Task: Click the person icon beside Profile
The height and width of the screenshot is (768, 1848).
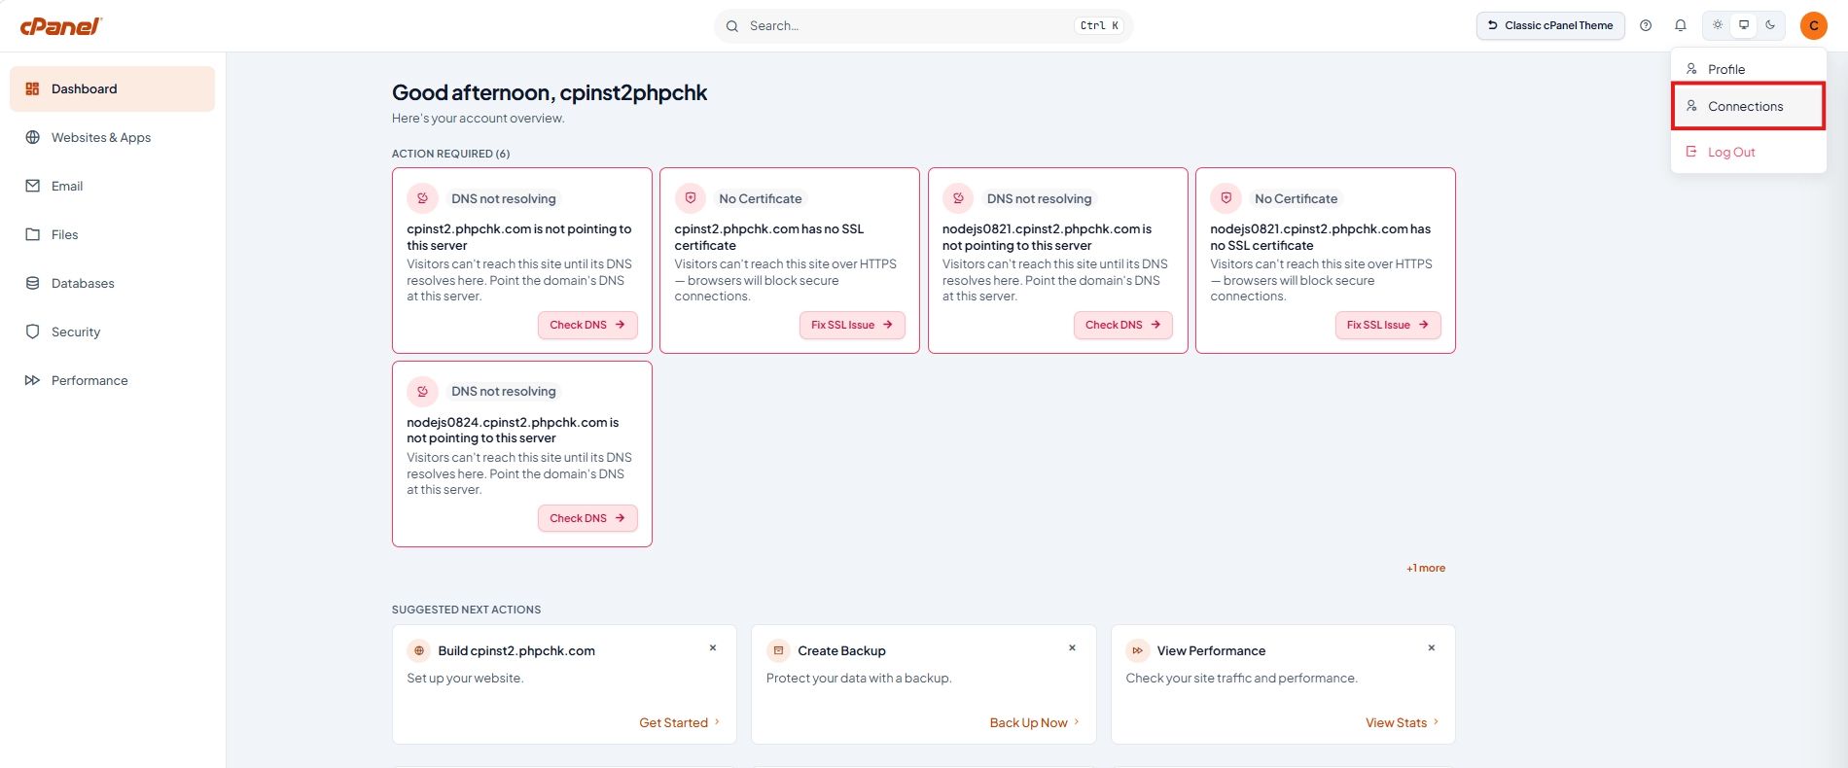Action: click(x=1691, y=69)
